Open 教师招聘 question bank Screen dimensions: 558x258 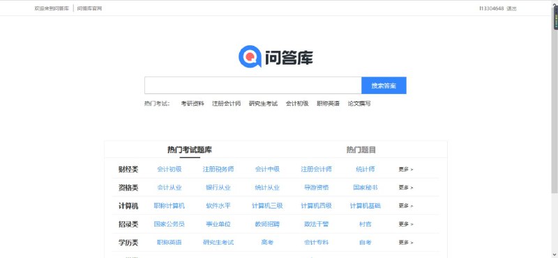[267, 225]
